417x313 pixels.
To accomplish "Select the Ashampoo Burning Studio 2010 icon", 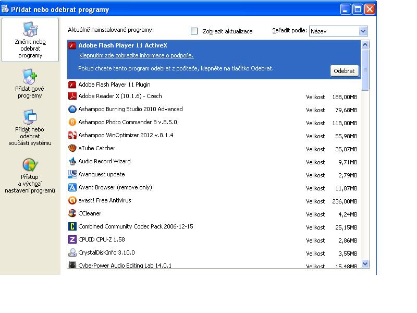I will (73, 109).
